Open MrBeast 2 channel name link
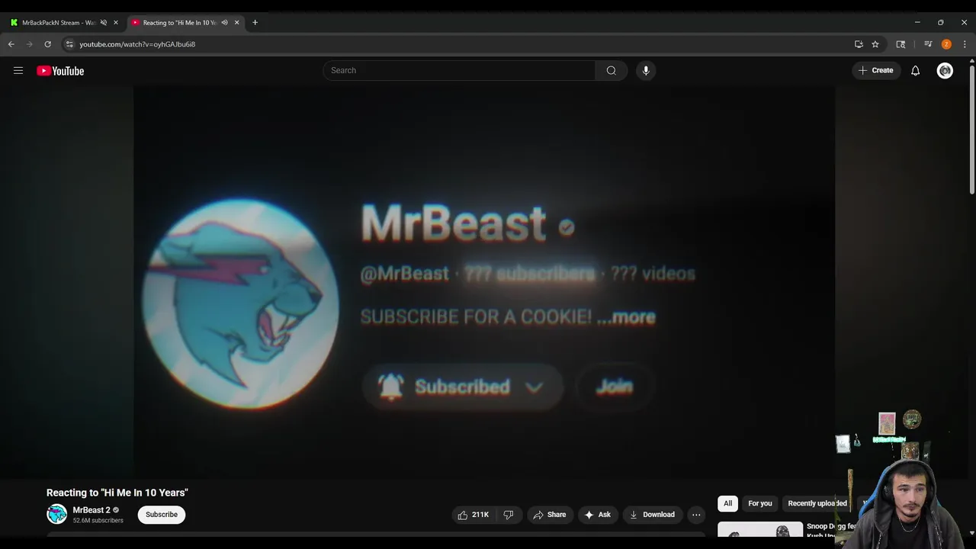 pyautogui.click(x=91, y=510)
